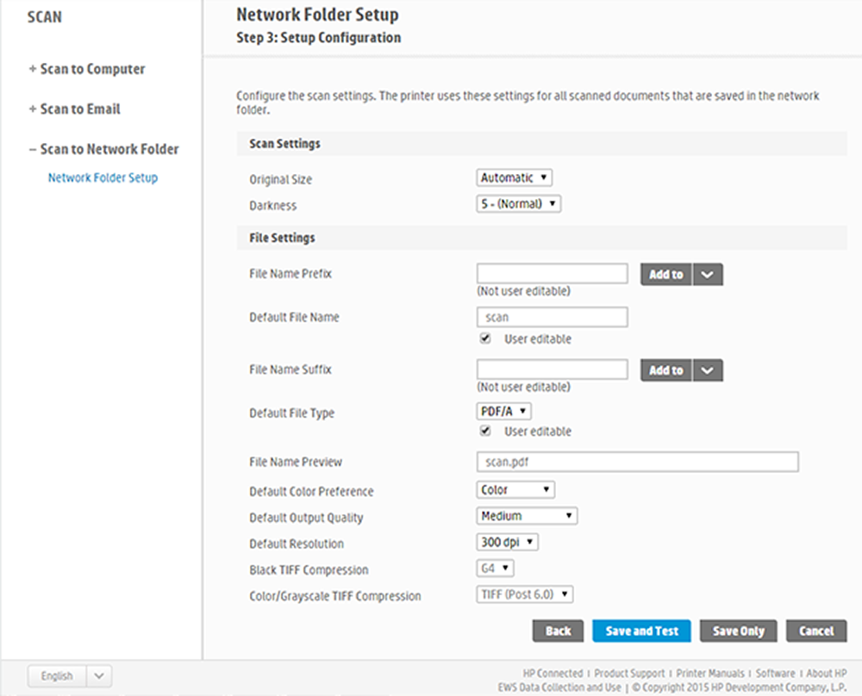The width and height of the screenshot is (862, 696).
Task: Click the Back button
Action: point(558,631)
